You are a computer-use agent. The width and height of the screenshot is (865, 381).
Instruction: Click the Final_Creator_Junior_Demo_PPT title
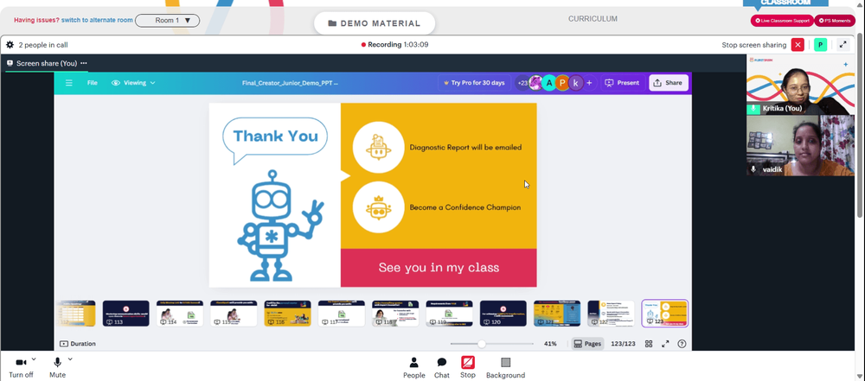290,83
